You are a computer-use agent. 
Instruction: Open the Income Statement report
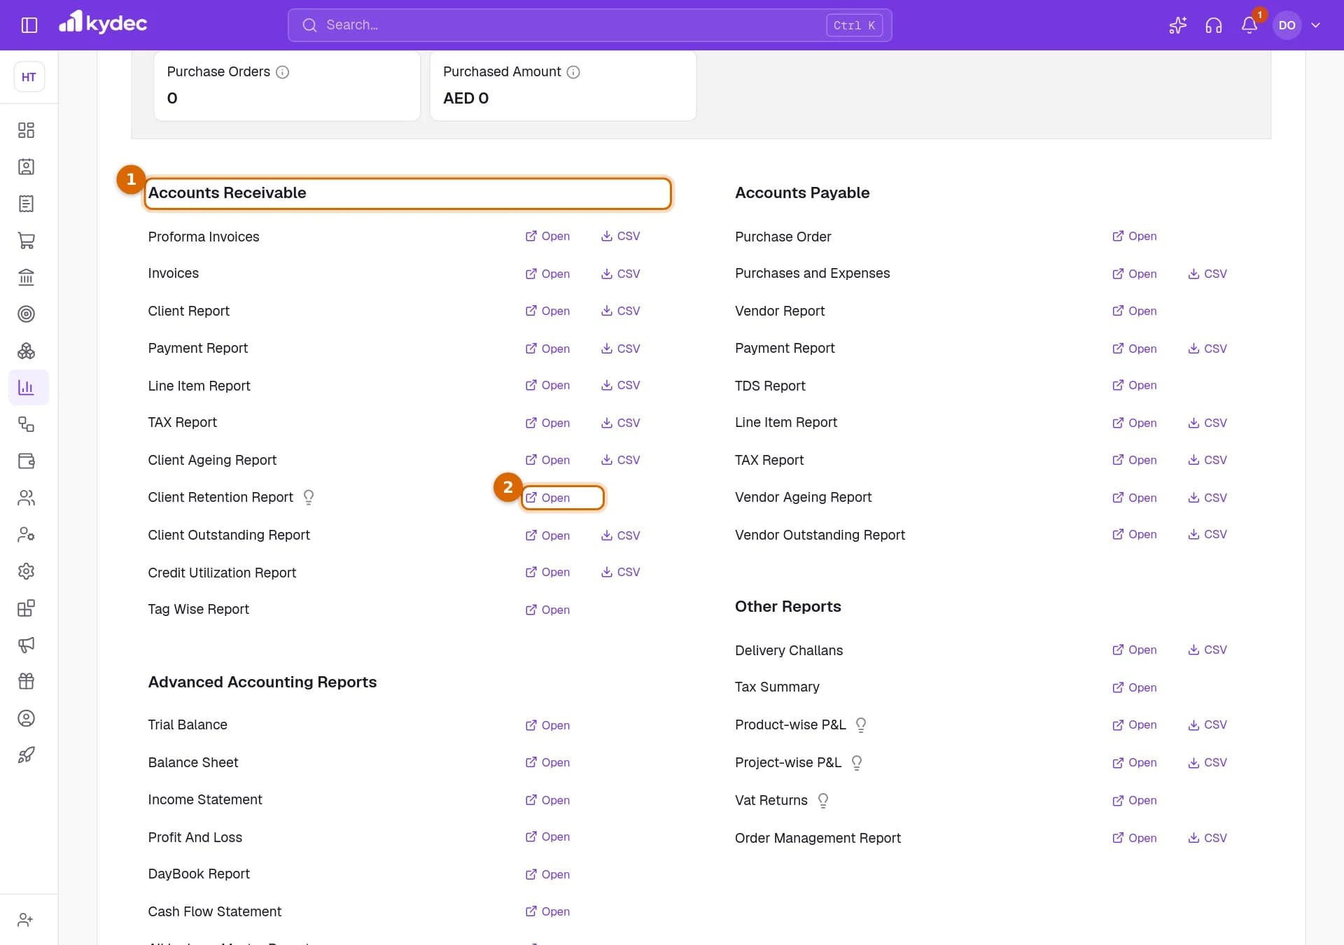(547, 800)
